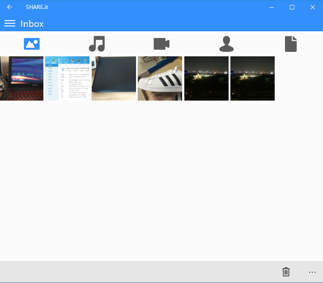Switch to the Music category icon
Screen dimensions: 323x283
[97, 44]
